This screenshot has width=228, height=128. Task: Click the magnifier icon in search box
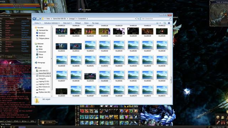170,19
